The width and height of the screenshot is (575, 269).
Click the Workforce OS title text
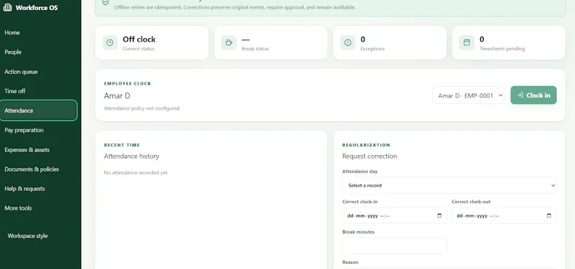pyautogui.click(x=37, y=7)
